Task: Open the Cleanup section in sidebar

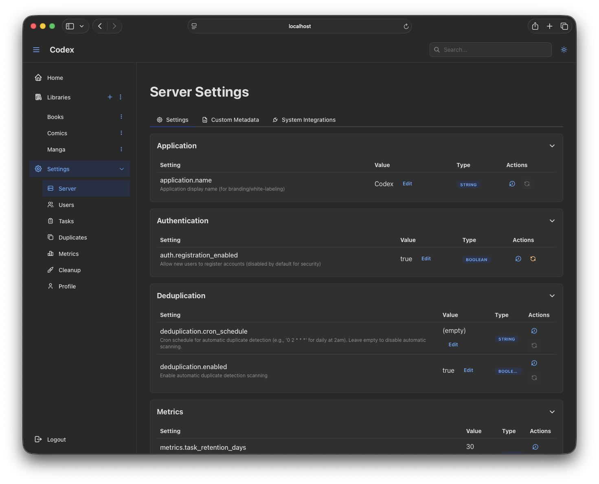Action: click(x=69, y=270)
